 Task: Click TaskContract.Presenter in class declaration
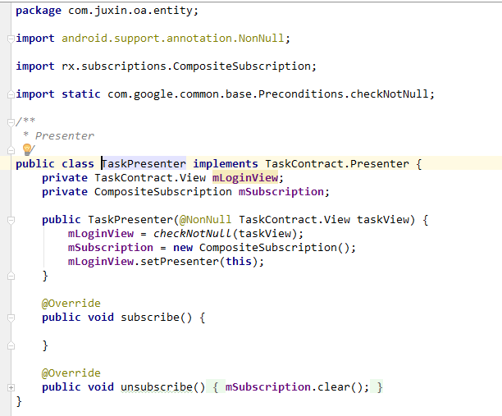click(x=337, y=164)
